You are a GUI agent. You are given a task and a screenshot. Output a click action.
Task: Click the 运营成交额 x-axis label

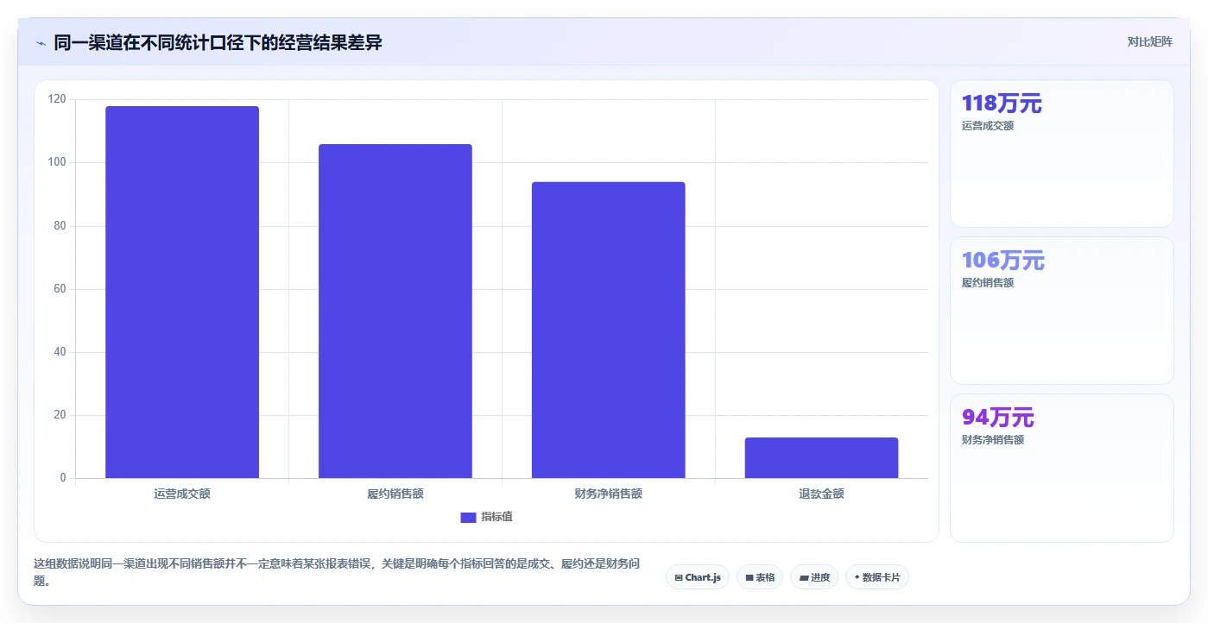tap(182, 494)
